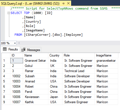Click the Results grid icon

[x=5, y=49]
